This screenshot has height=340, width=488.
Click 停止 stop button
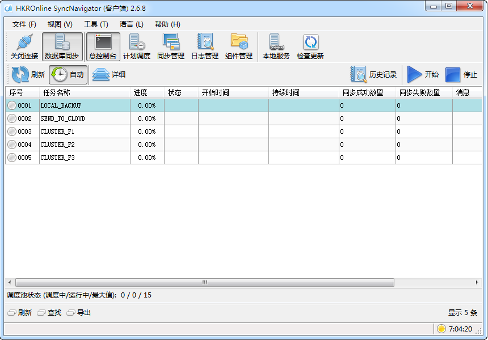tap(461, 74)
